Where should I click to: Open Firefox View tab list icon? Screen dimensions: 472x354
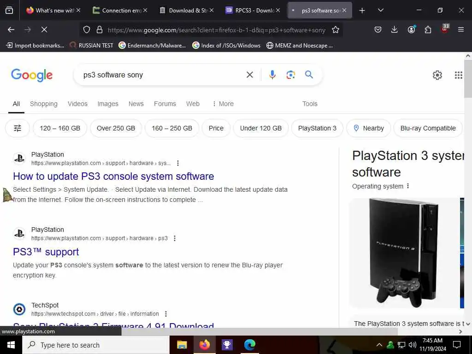click(x=9, y=11)
